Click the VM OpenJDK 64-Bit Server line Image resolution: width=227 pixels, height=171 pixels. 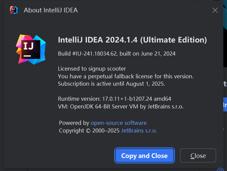click(121, 106)
